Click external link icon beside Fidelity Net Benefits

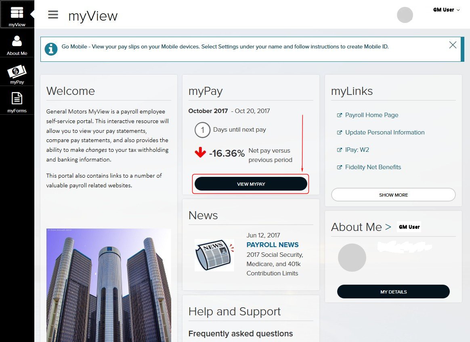[339, 167]
